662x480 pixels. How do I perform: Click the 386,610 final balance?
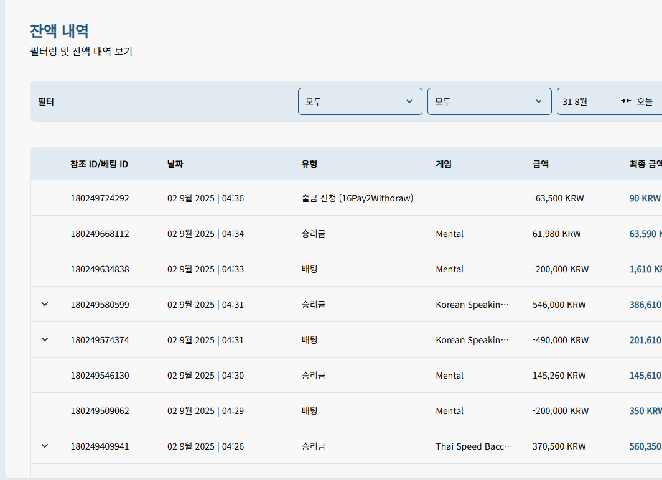pyautogui.click(x=646, y=305)
